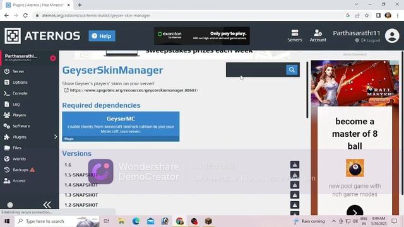The width and height of the screenshot is (404, 227).
Task: Open the Help button
Action: click(102, 36)
